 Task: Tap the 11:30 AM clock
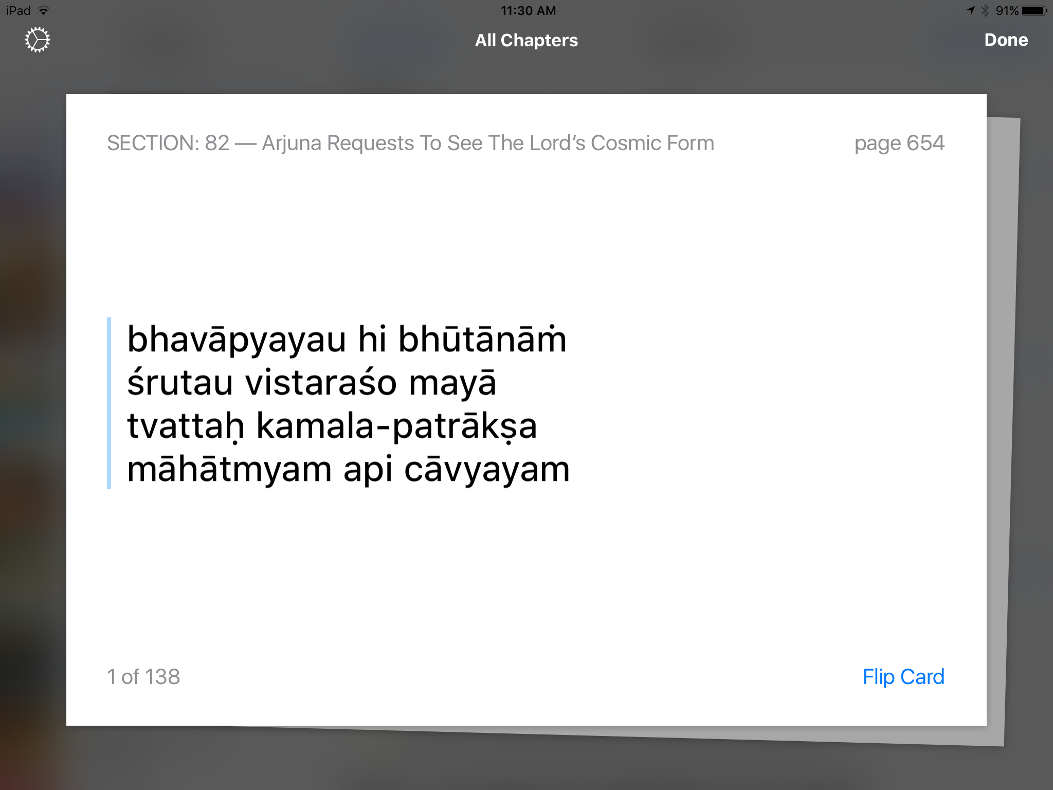[x=528, y=11]
